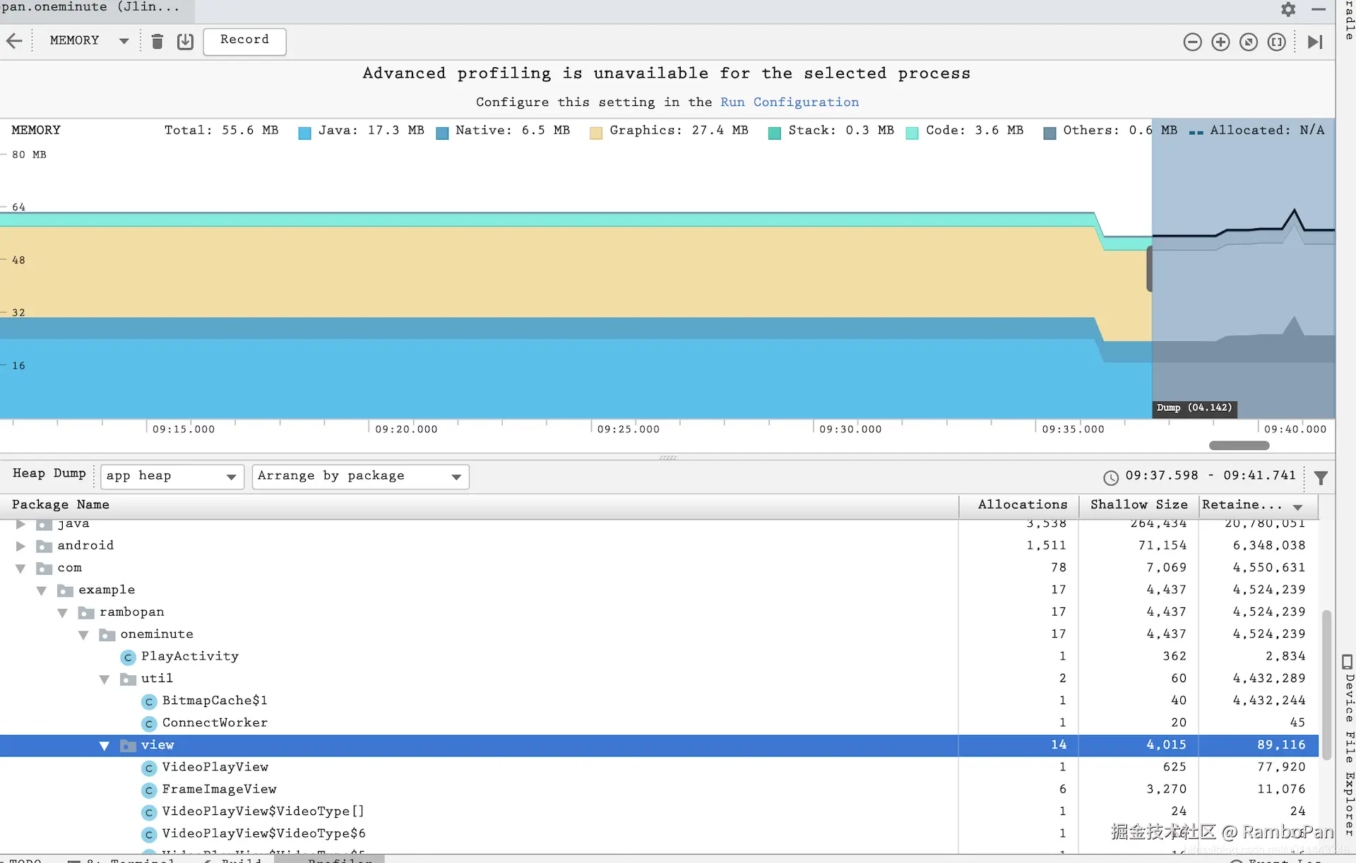Expand the android package node
Screen dimensions: 1356x863
(x=20, y=546)
